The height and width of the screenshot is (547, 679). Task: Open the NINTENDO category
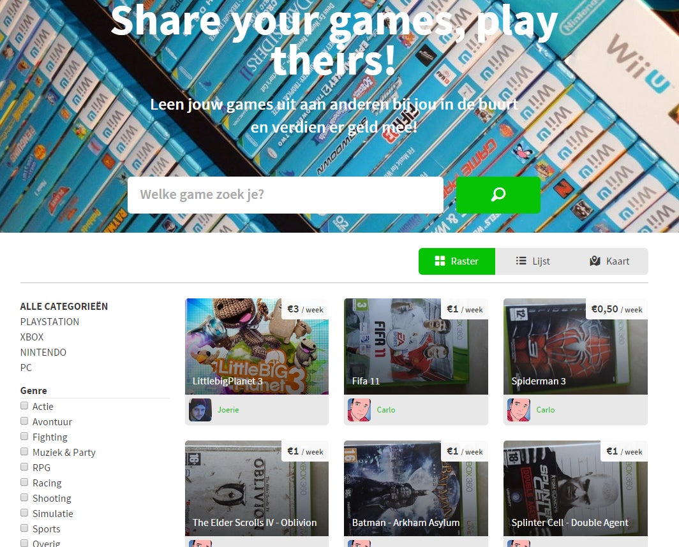coord(43,353)
